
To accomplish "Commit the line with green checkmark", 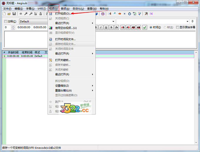I will click(145, 27).
